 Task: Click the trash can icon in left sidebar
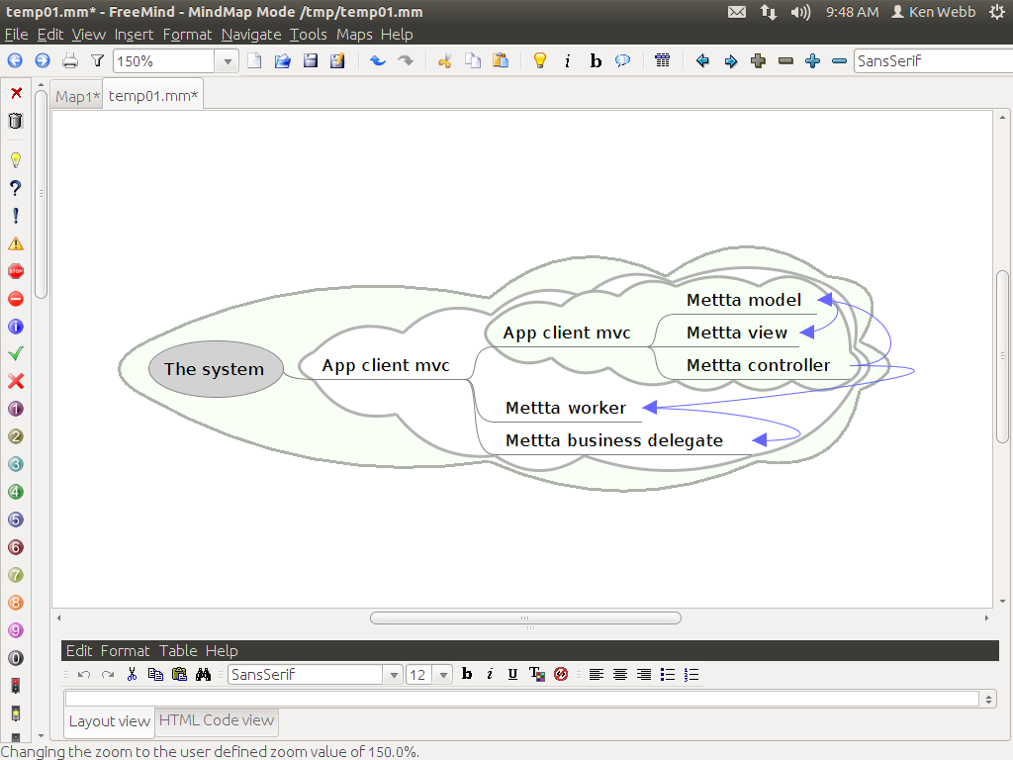point(16,121)
